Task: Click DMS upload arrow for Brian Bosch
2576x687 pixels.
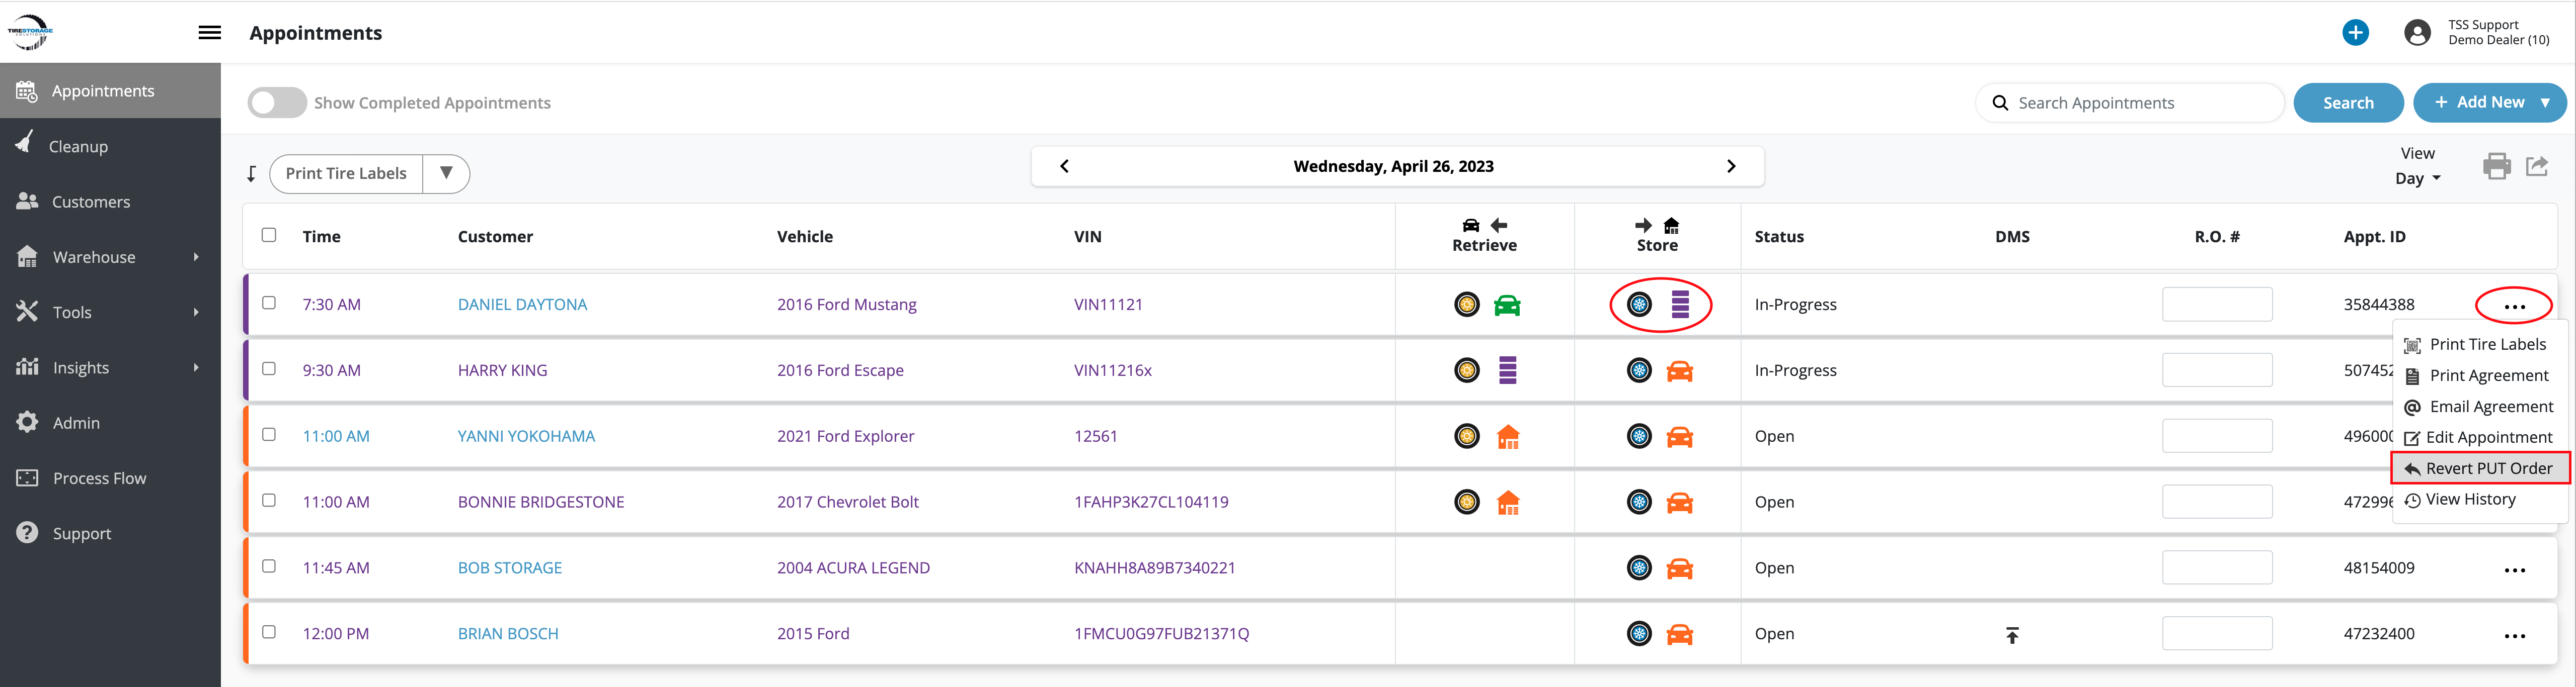Action: [x=2012, y=635]
